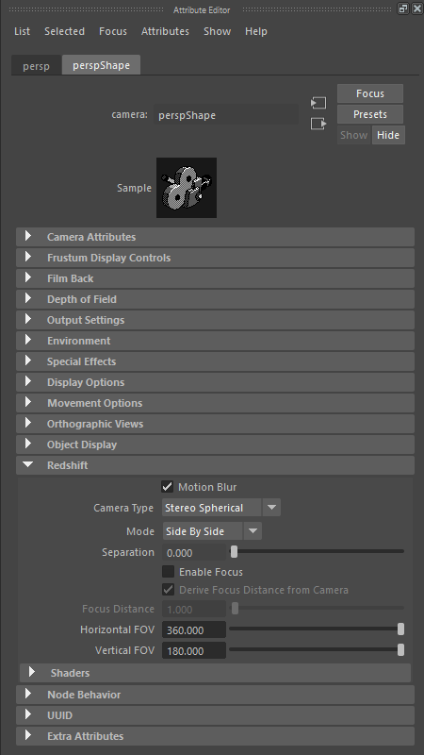Close the Attribute Editor panel
Screen dimensions: 424x755
pyautogui.click(x=417, y=8)
